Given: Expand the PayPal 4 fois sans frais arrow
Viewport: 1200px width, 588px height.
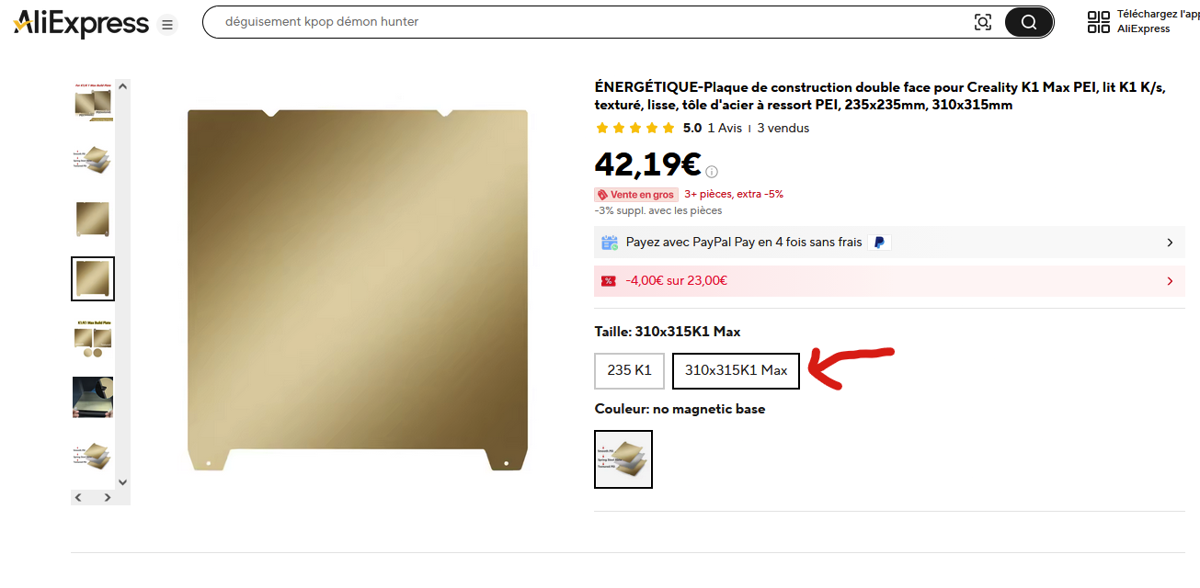Looking at the screenshot, I should pos(1170,243).
